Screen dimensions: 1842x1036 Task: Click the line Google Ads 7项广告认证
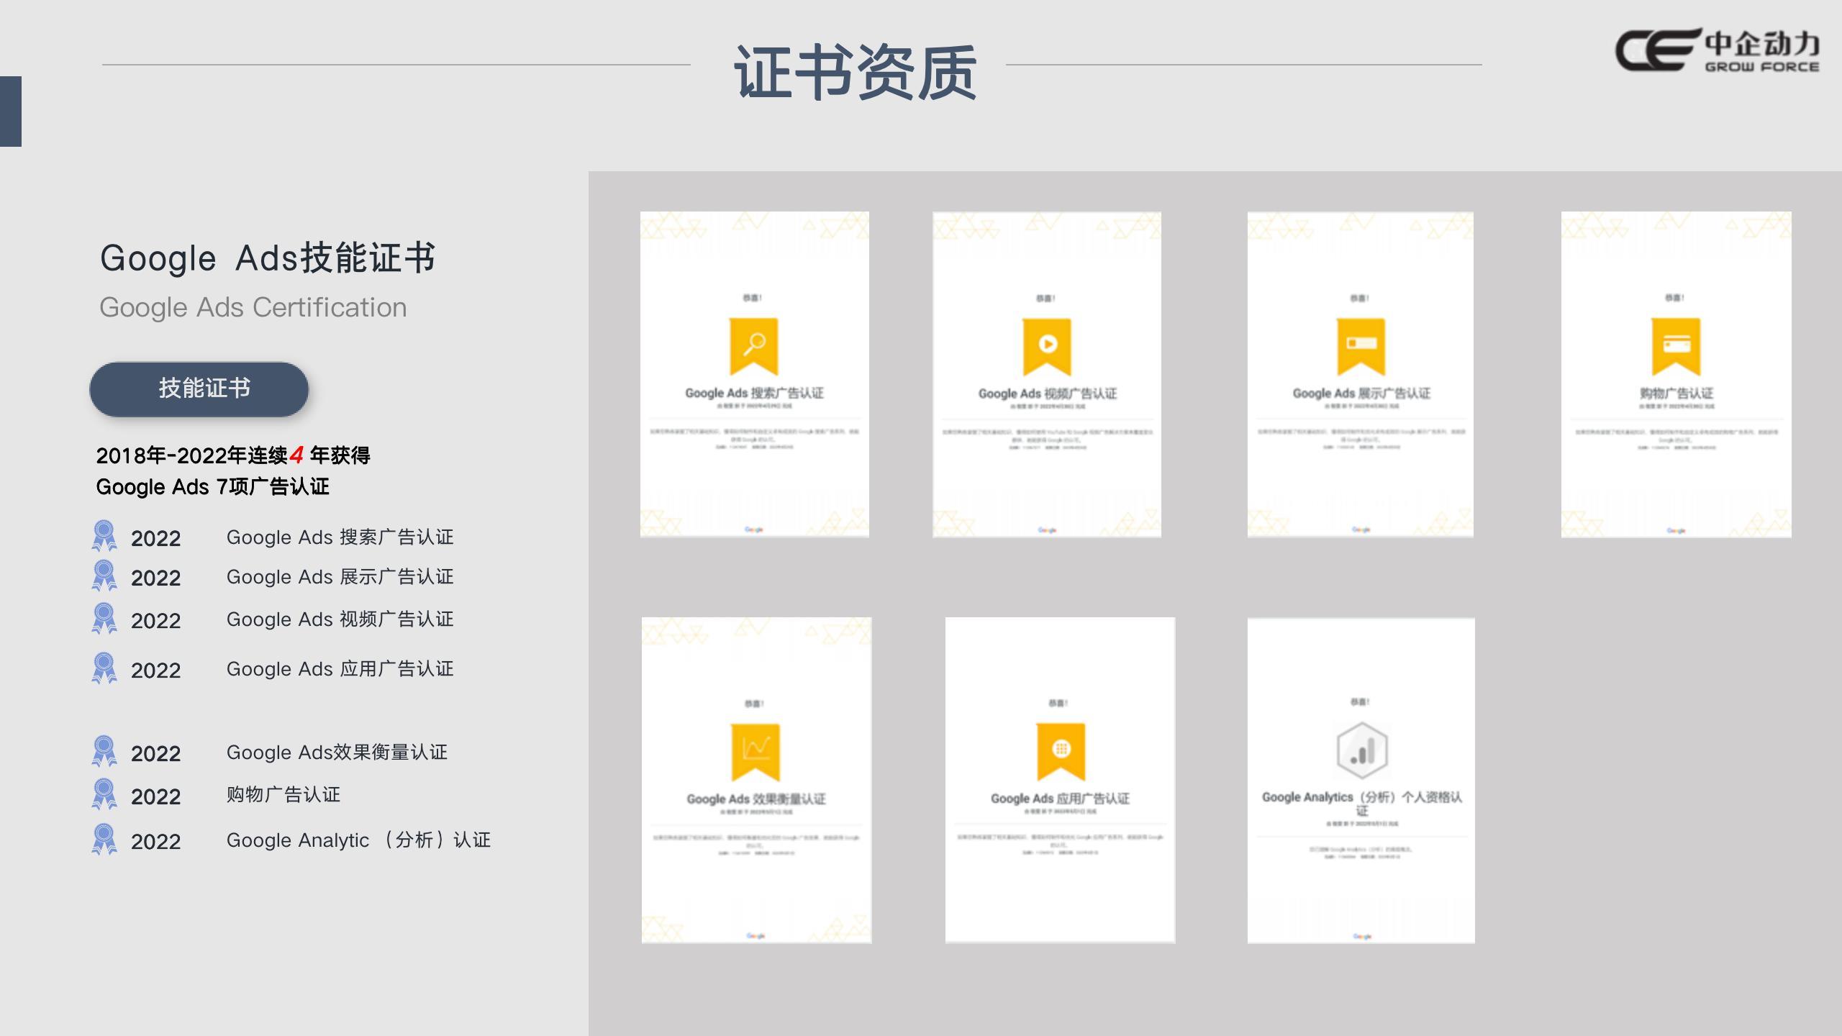coord(213,487)
